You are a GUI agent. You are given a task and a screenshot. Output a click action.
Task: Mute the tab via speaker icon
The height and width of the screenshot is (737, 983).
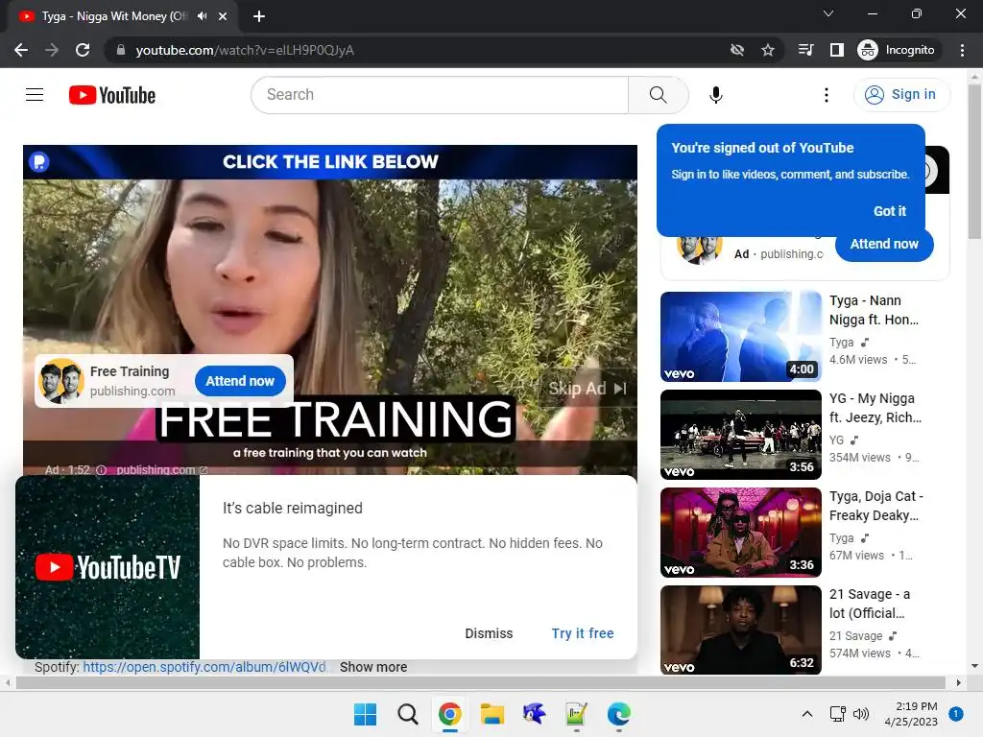point(202,16)
